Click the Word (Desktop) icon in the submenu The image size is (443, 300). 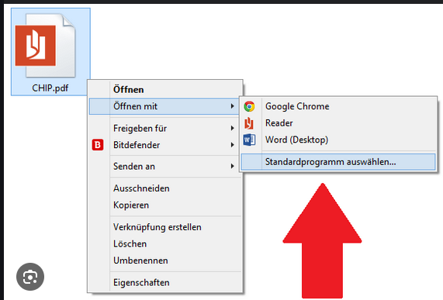249,140
